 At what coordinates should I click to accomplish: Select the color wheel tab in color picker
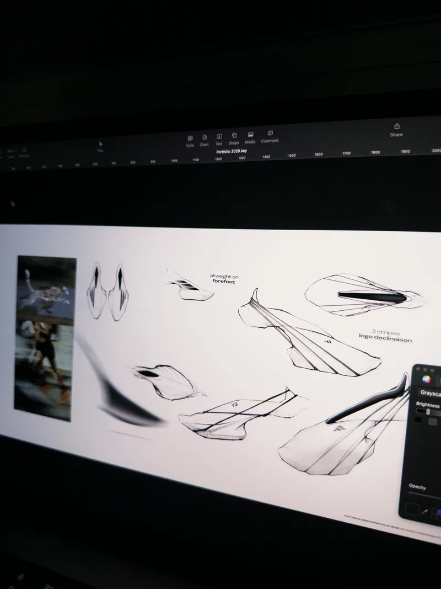pyautogui.click(x=426, y=379)
